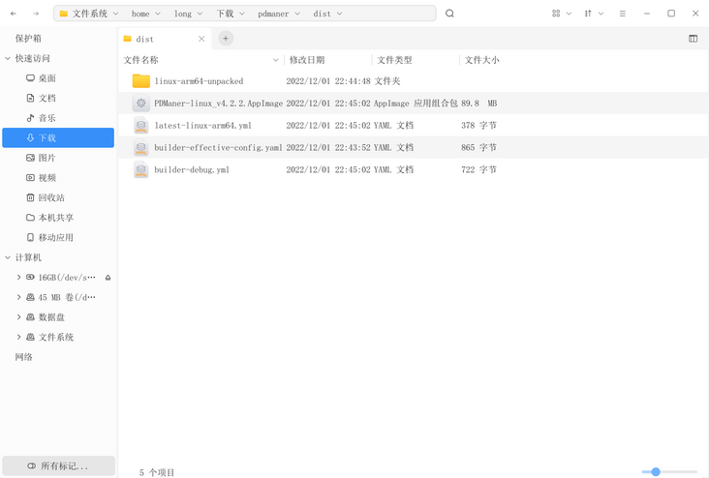This screenshot has width=709, height=478.
Task: Open 文档 in the sidebar
Action: pos(58,98)
